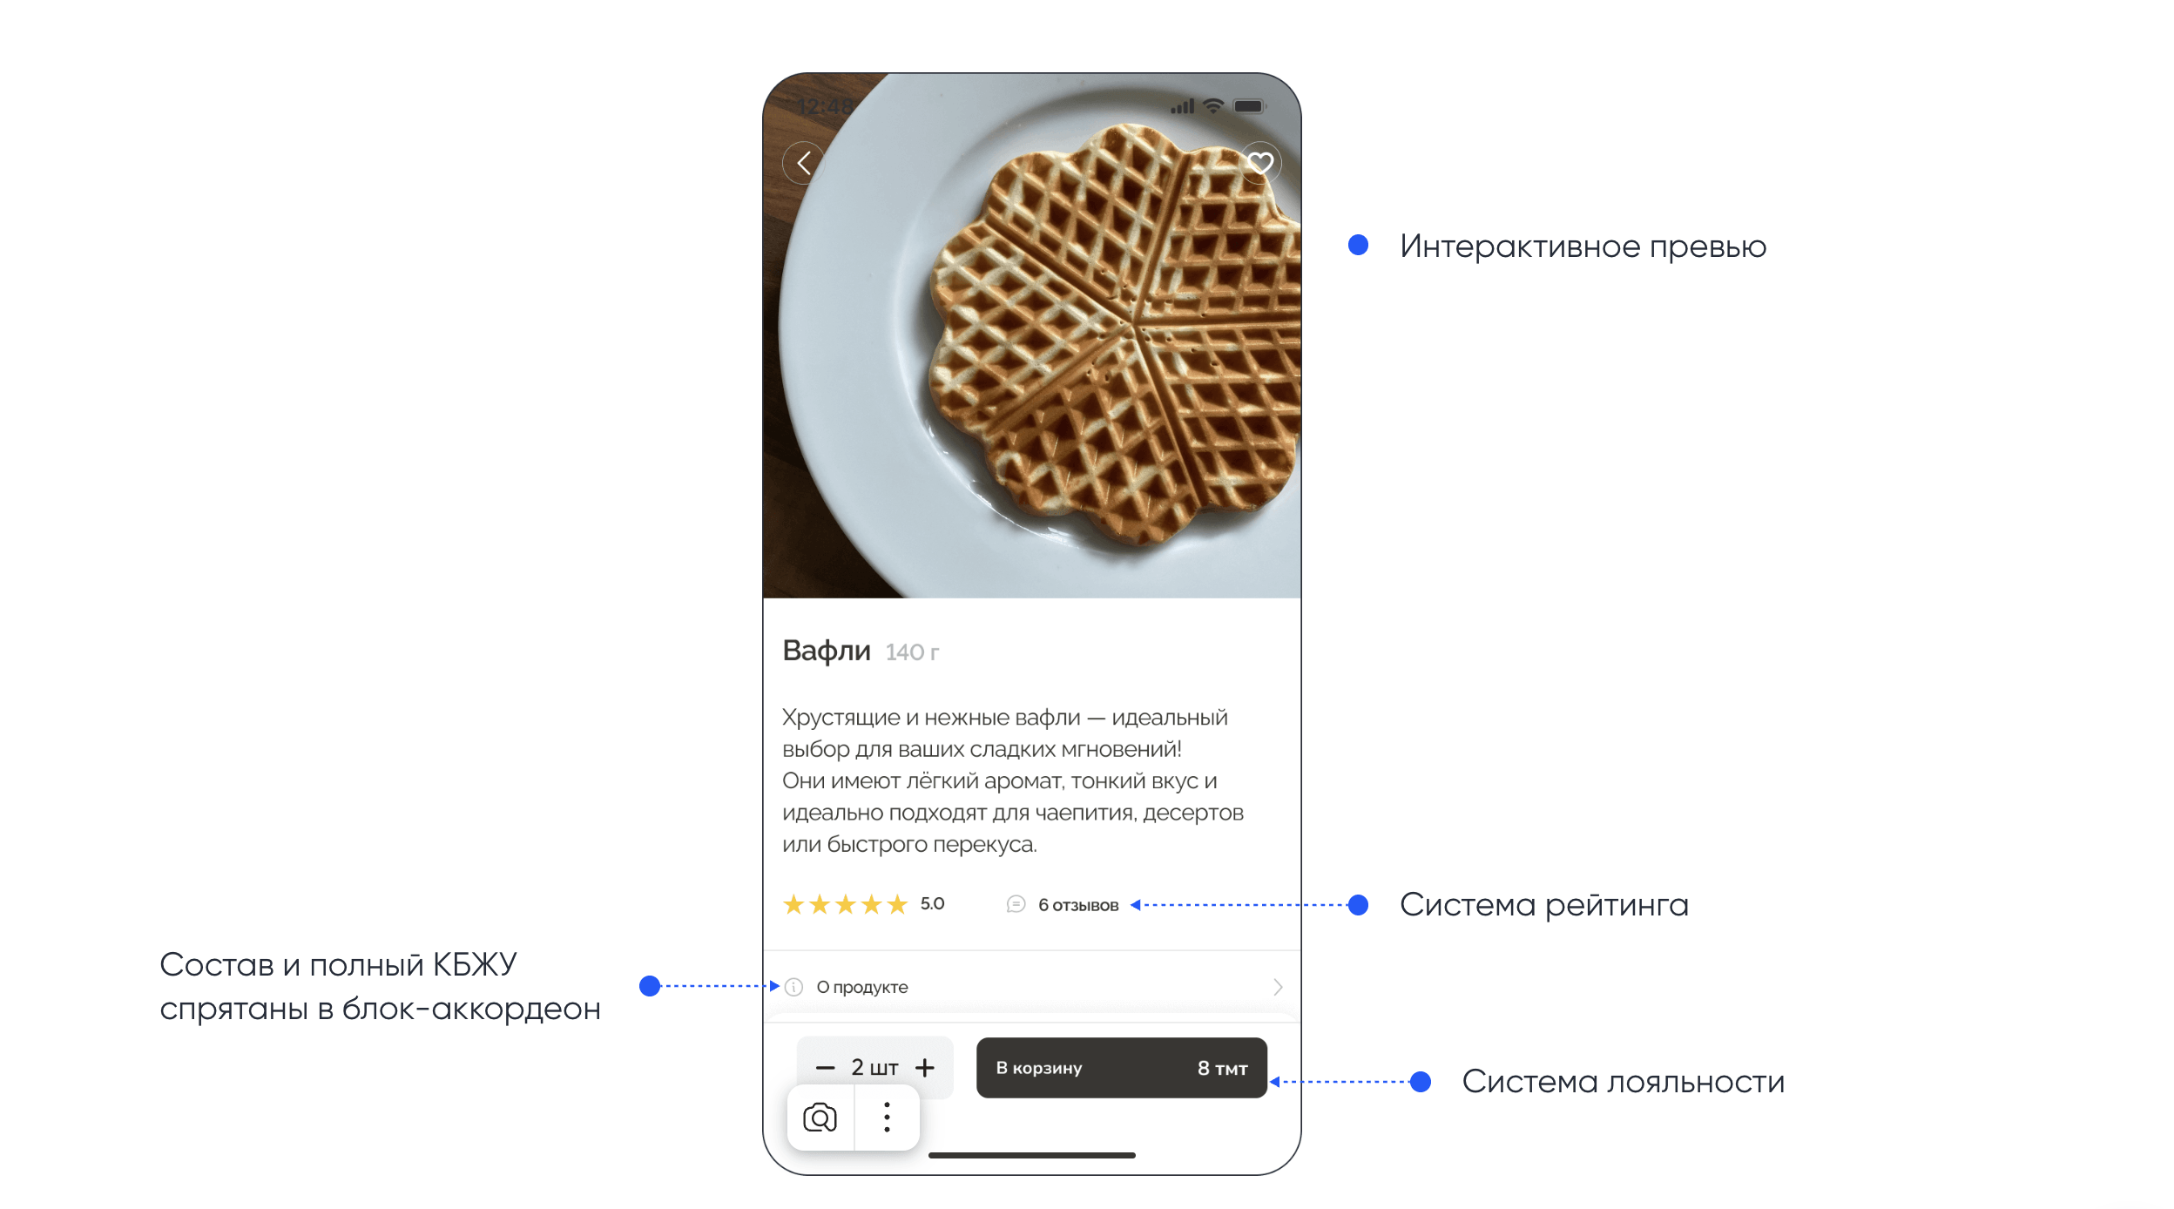Toggle the heart favorite icon
This screenshot has height=1209, width=2174.
click(x=1259, y=163)
